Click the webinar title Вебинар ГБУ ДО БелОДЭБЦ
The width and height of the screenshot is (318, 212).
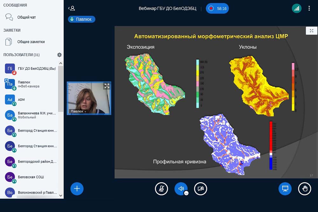click(168, 9)
